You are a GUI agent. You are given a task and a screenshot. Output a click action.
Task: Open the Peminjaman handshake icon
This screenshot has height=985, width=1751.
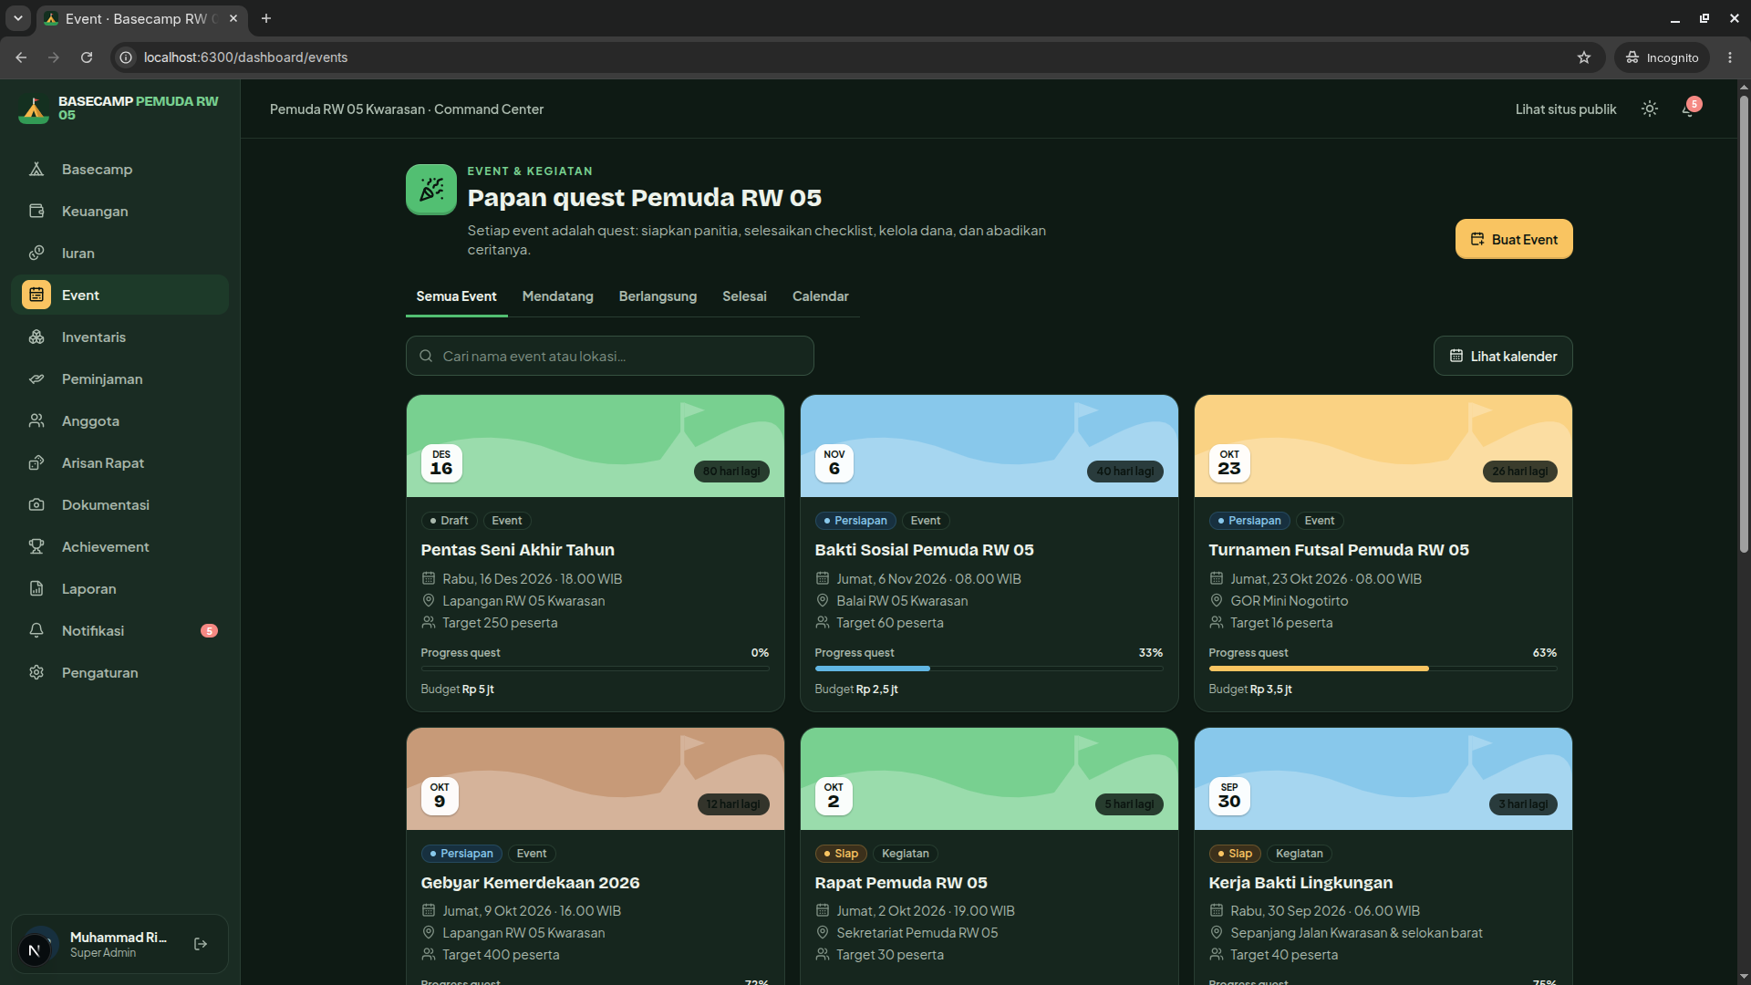click(36, 379)
